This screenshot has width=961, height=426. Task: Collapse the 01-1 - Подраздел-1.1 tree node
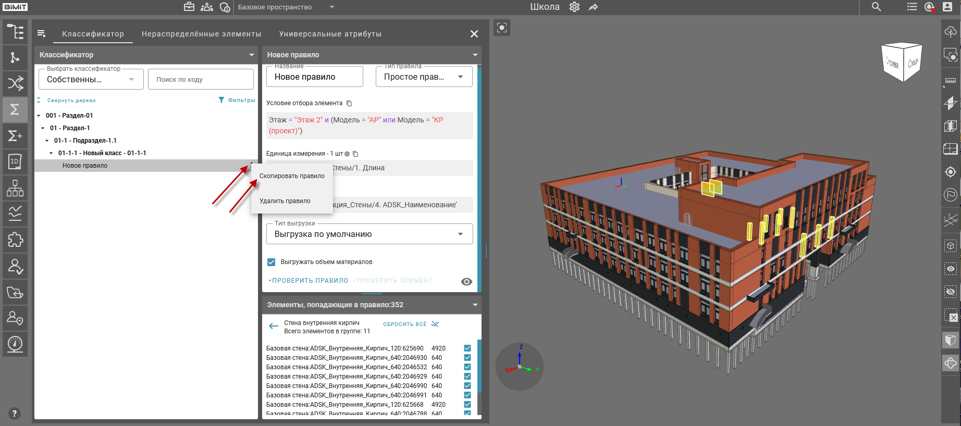coord(47,141)
